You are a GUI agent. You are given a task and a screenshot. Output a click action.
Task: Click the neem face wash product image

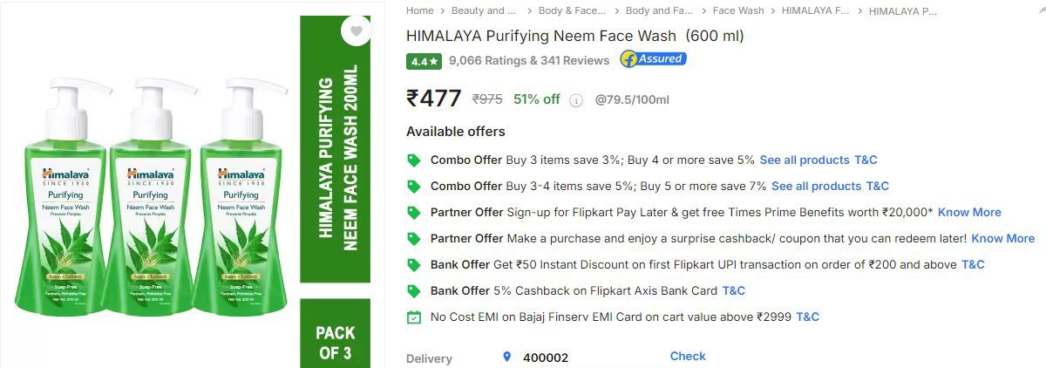[x=148, y=196]
